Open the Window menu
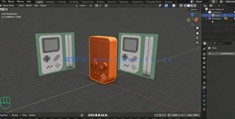 click(x=20, y=2)
